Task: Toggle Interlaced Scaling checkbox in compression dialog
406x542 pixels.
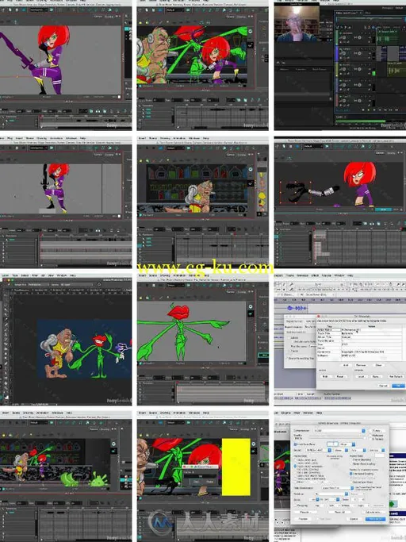Action: 350,474
